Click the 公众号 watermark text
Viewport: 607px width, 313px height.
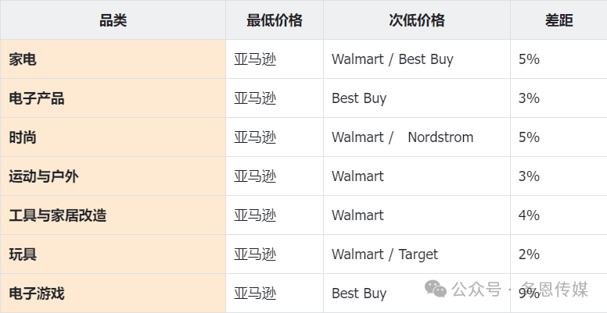pyautogui.click(x=476, y=289)
